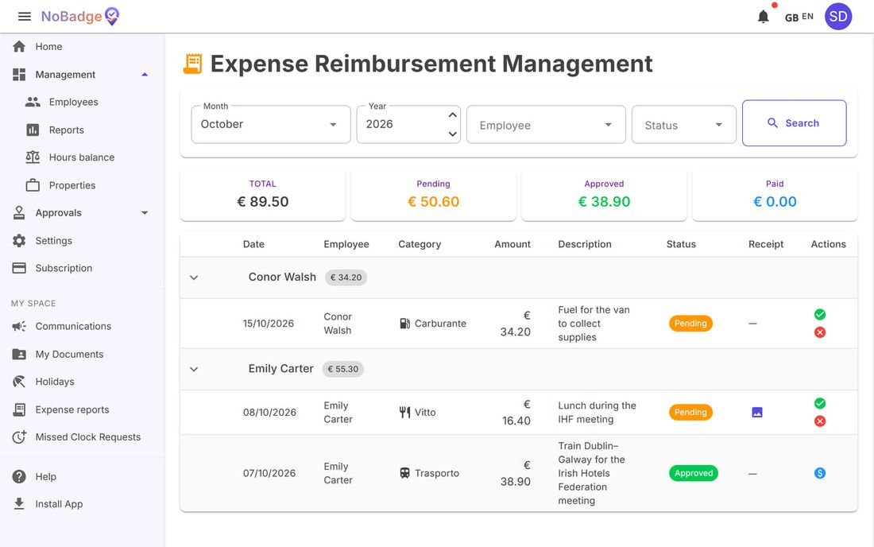Open the SD user avatar menu
Viewport: 874px width, 547px height.
(x=837, y=17)
